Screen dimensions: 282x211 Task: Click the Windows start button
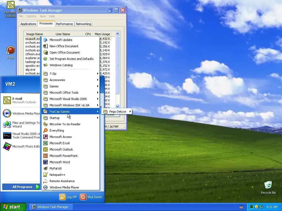pos(13,207)
